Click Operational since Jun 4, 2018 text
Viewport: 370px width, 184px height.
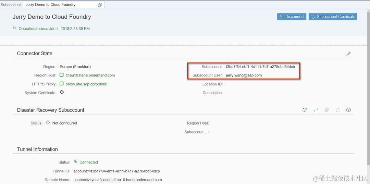[x=54, y=29]
